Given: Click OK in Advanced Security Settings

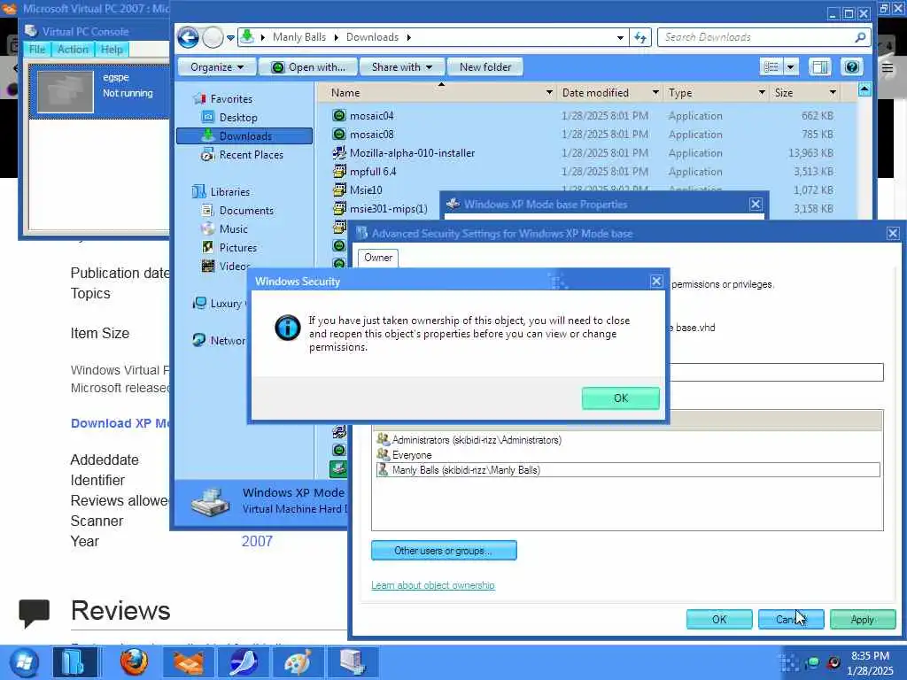Looking at the screenshot, I should tap(719, 619).
